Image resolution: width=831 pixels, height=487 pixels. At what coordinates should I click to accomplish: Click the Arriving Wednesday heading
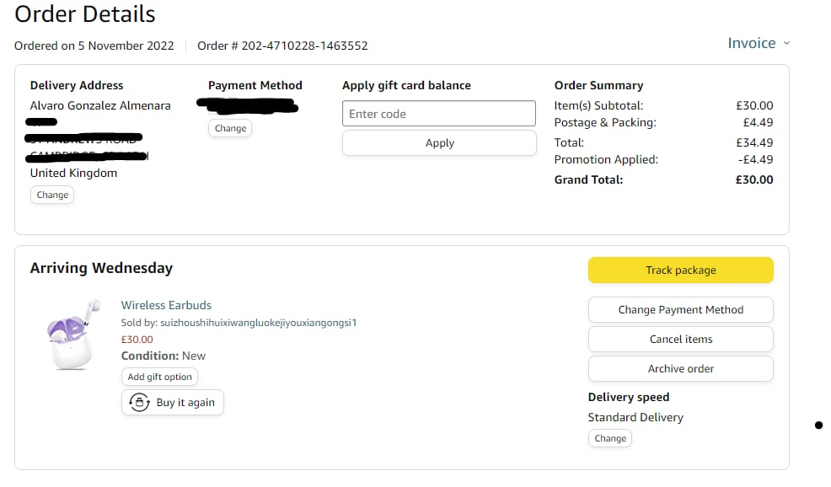(x=101, y=268)
